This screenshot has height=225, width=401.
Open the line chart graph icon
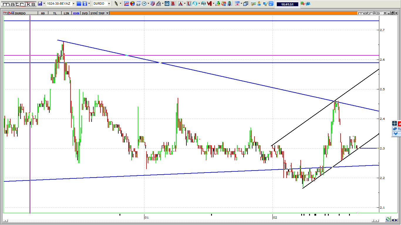click(127, 4)
